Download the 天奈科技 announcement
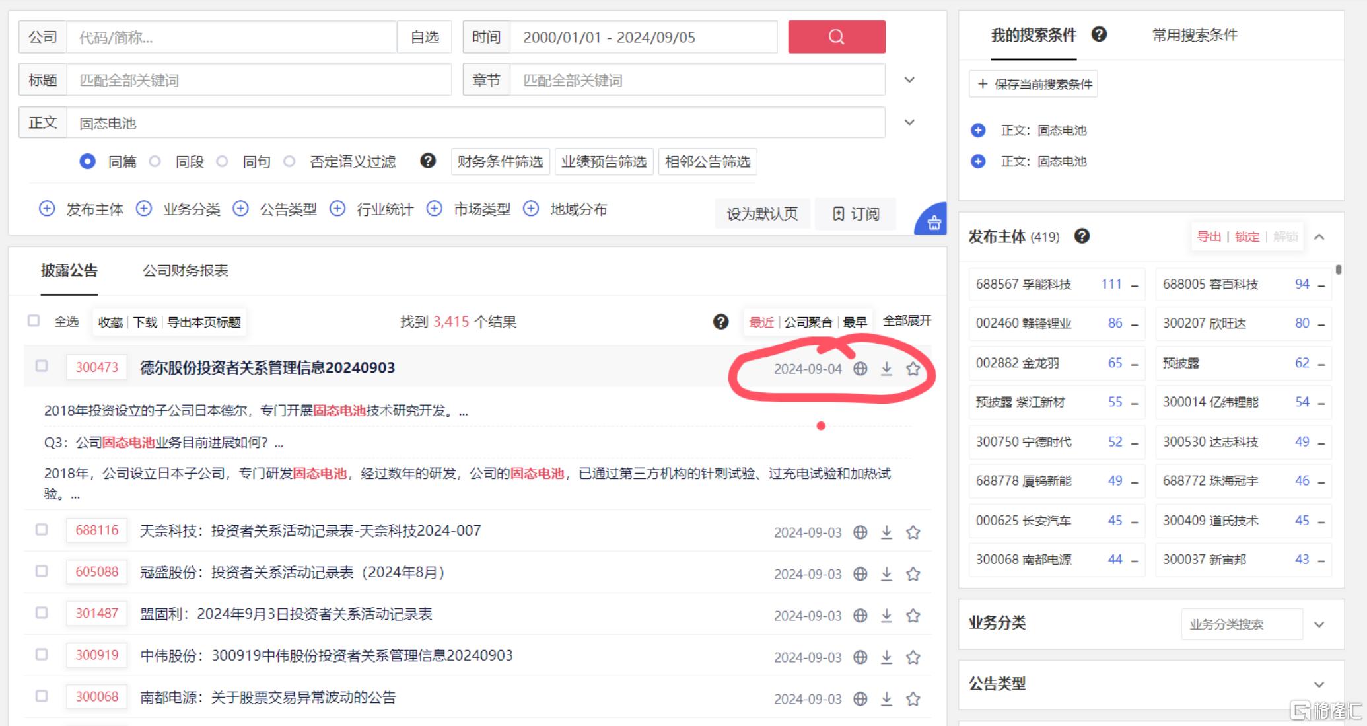Image resolution: width=1367 pixels, height=726 pixels. [x=886, y=532]
